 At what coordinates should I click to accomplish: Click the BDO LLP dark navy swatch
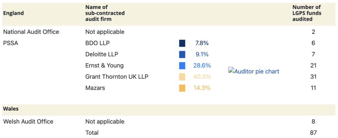coord(182,43)
